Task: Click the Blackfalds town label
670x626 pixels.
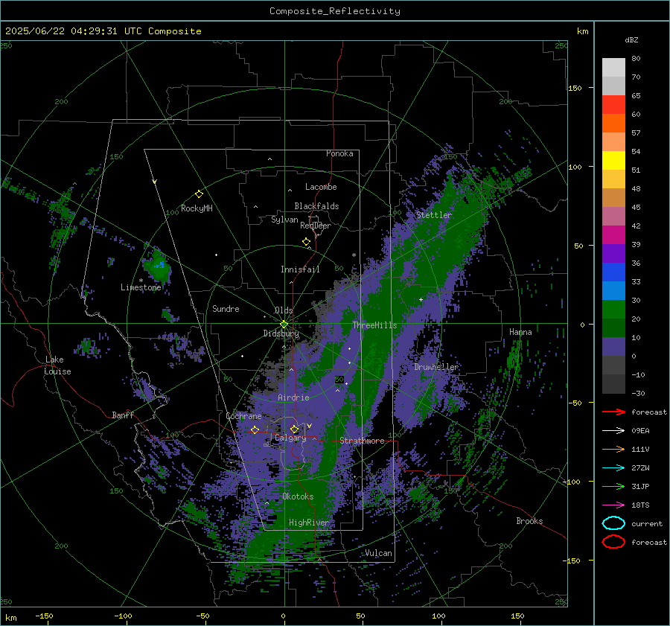Action: coord(316,206)
